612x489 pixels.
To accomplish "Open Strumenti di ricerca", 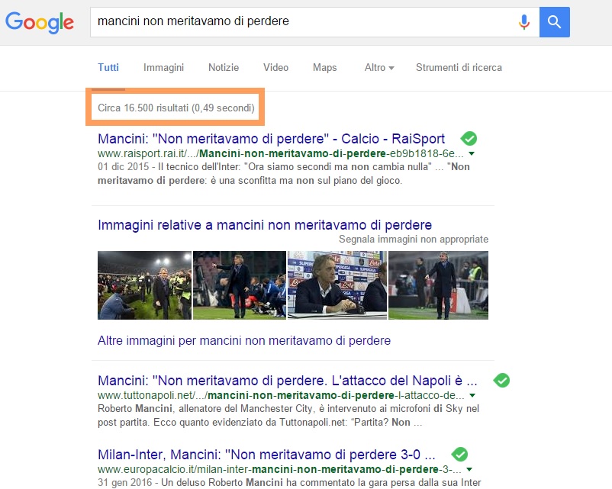I will coord(457,67).
